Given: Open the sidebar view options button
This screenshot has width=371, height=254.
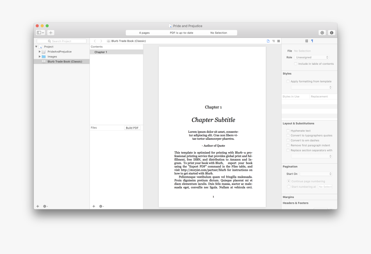Looking at the screenshot, I should [40, 33].
